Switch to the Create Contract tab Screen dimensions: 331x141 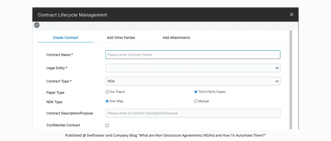click(x=65, y=38)
